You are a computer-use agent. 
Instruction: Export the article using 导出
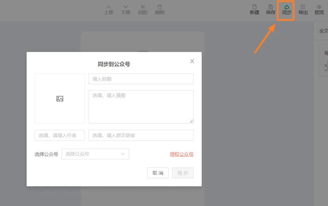click(303, 10)
